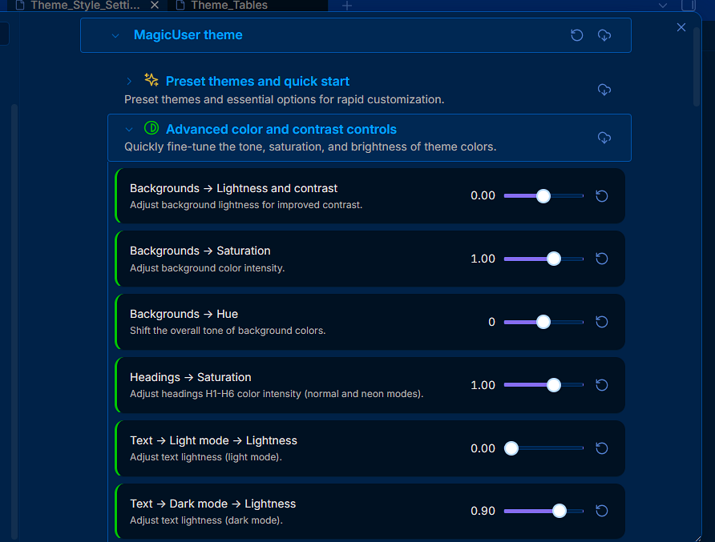Image resolution: width=715 pixels, height=542 pixels.
Task: Reset Backgrounds Hue to default
Action: click(602, 322)
